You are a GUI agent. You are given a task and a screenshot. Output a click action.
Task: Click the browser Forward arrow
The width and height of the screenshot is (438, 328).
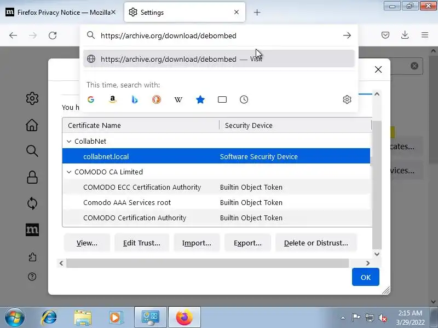(x=33, y=36)
